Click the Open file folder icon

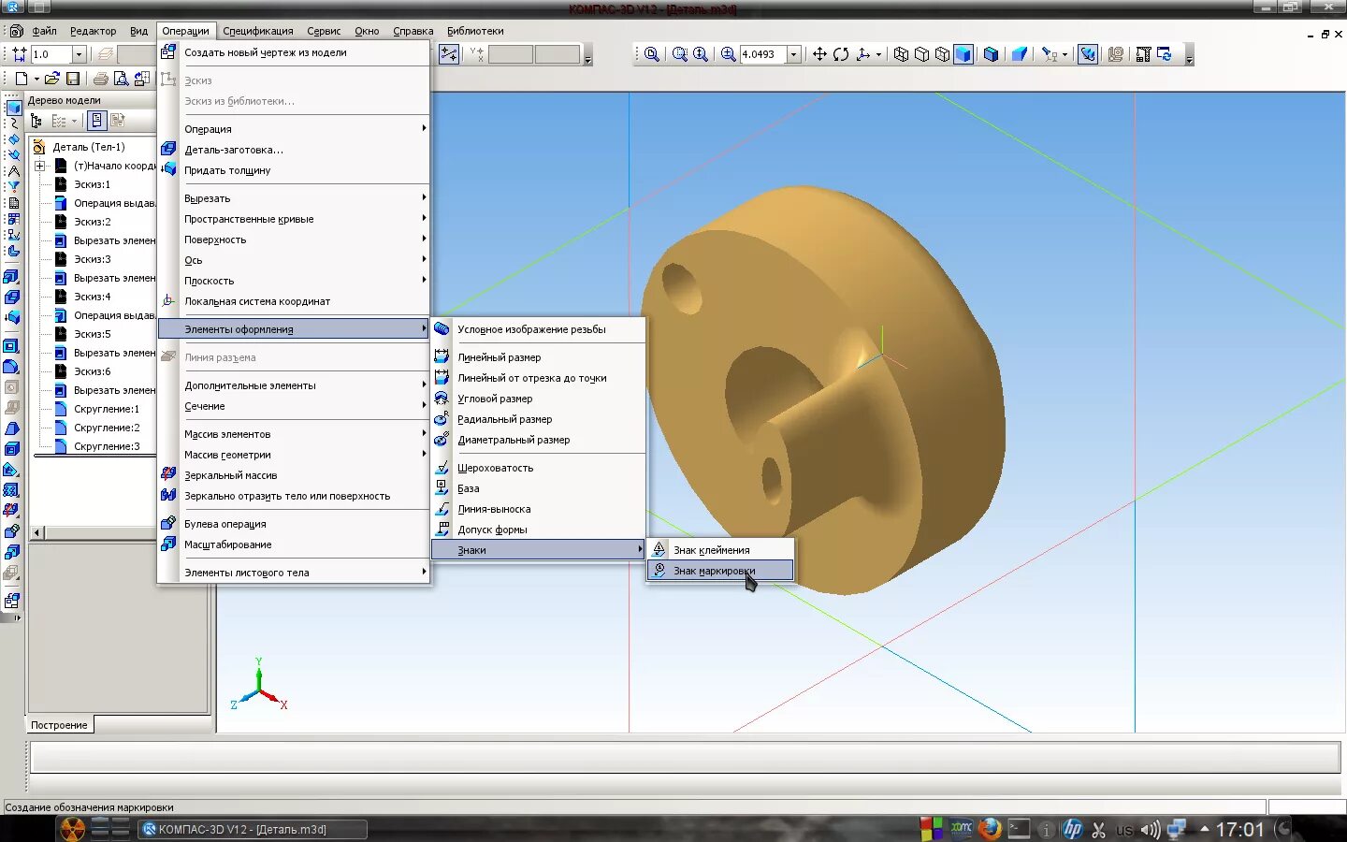52,79
